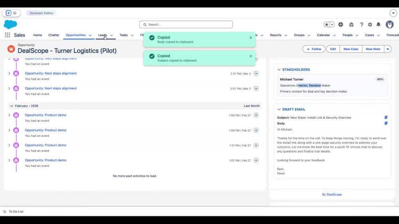This screenshot has height=224, width=399.
Task: Open the user profile avatar
Action: click(x=389, y=25)
